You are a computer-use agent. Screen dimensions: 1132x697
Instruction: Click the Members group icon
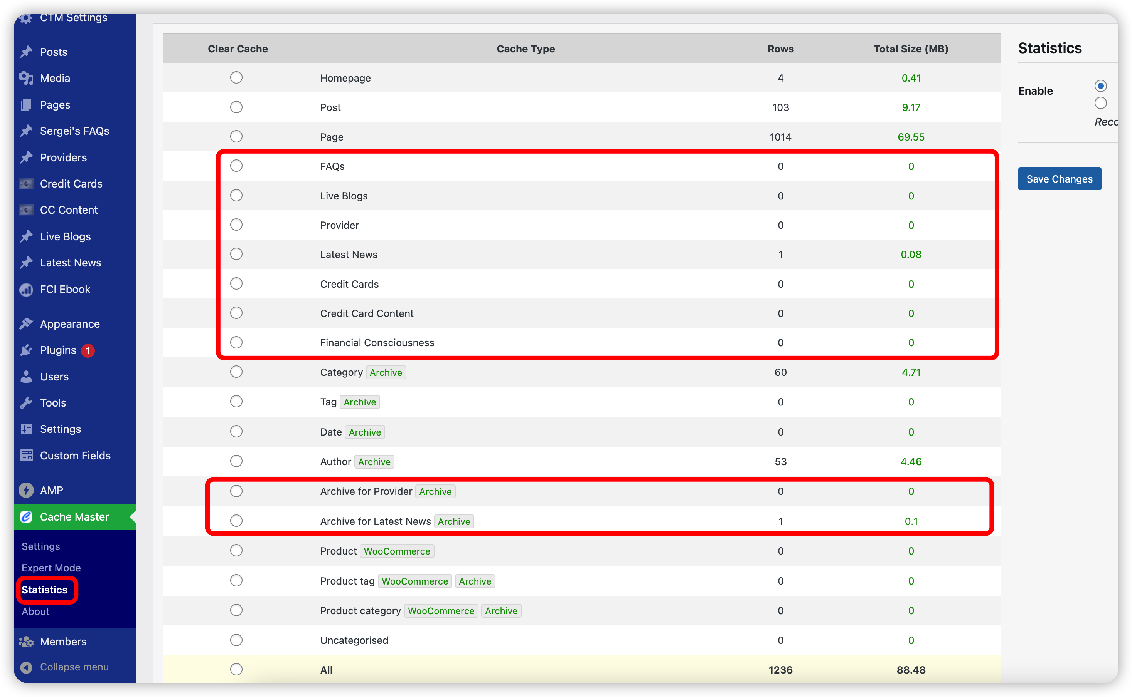click(x=26, y=641)
